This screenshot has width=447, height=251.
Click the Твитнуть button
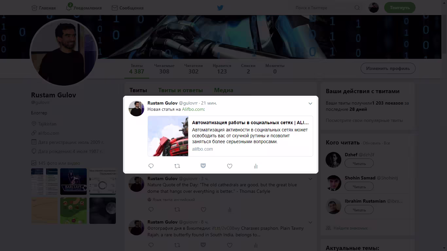click(400, 8)
